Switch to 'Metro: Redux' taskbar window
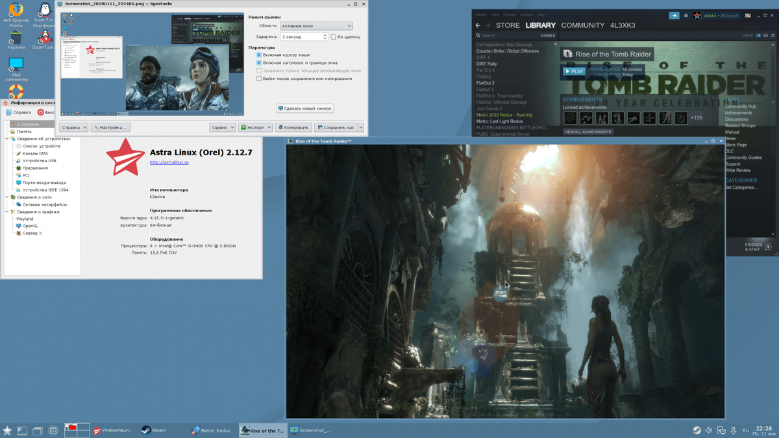The width and height of the screenshot is (779, 438). [211, 430]
